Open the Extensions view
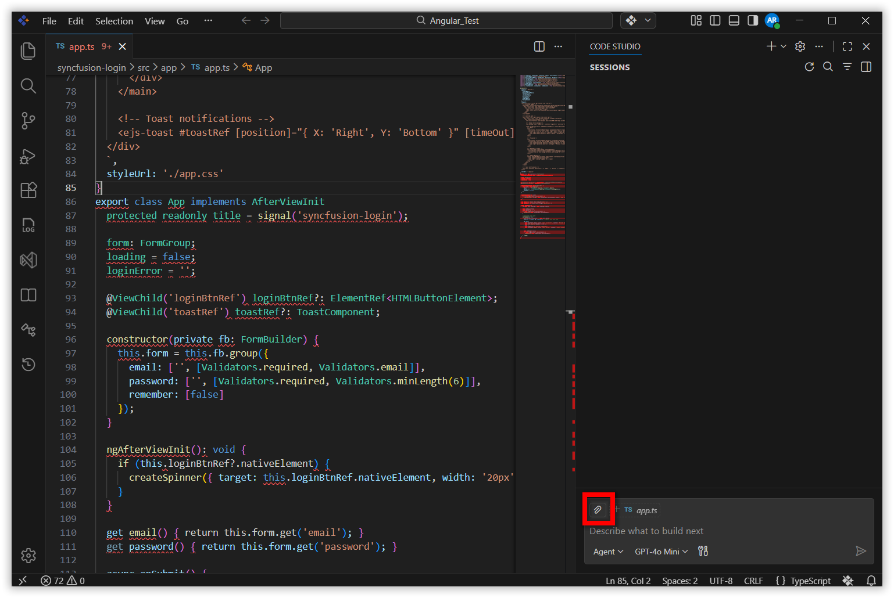Screen dimensions: 894x598 [28, 190]
